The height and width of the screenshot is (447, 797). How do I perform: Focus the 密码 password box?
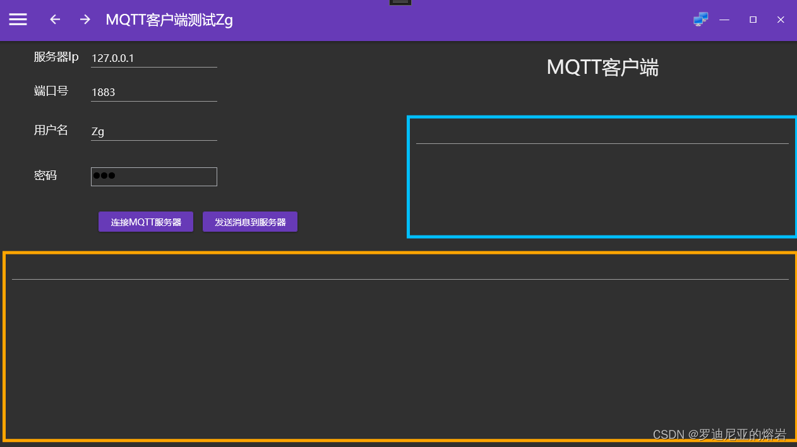tap(153, 176)
